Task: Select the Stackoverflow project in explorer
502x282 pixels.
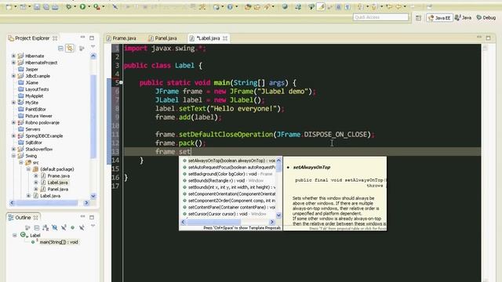Action: coord(38,149)
